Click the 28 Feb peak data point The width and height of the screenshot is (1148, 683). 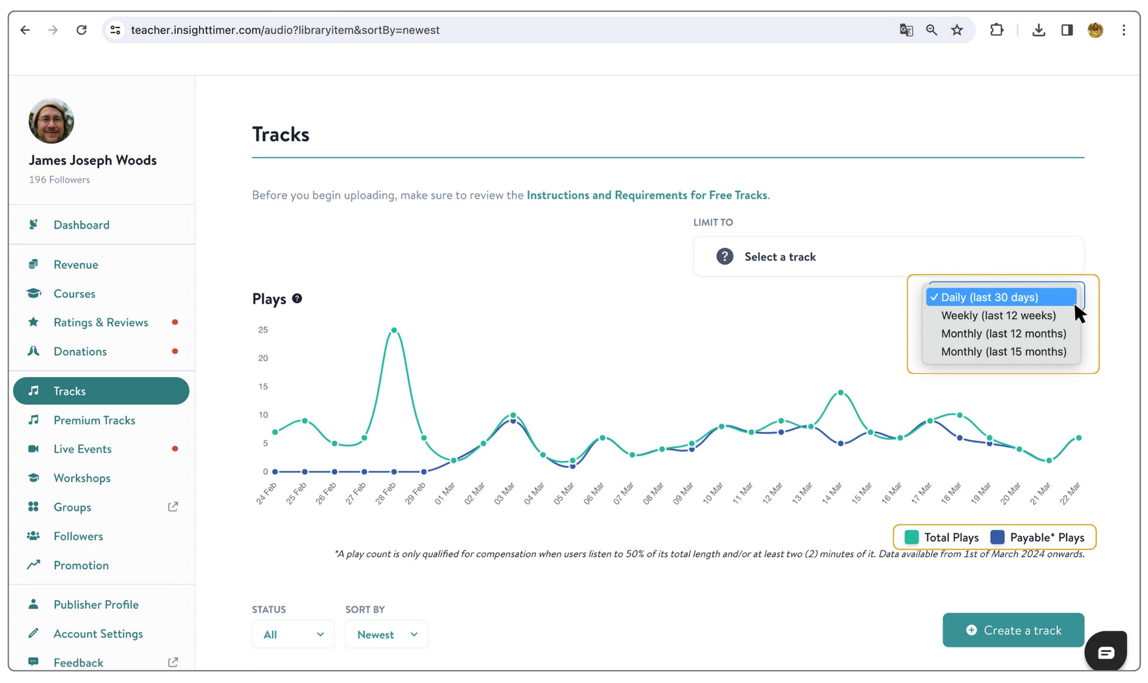point(394,330)
